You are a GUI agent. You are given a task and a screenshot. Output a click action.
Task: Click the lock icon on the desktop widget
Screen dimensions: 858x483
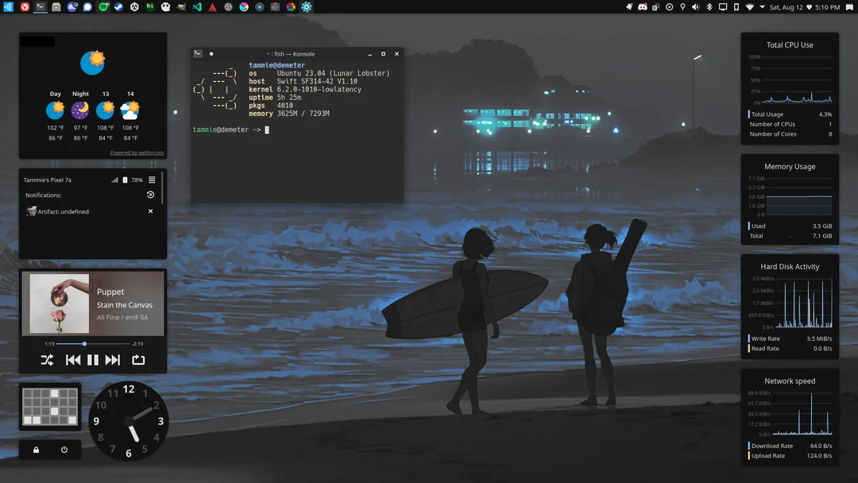coord(35,450)
